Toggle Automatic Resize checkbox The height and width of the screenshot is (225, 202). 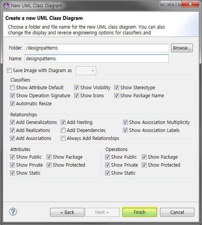click(x=12, y=104)
